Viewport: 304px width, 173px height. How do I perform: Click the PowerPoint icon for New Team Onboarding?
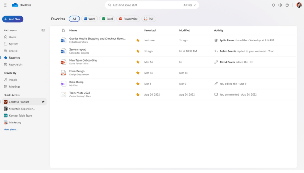[x=63, y=62]
